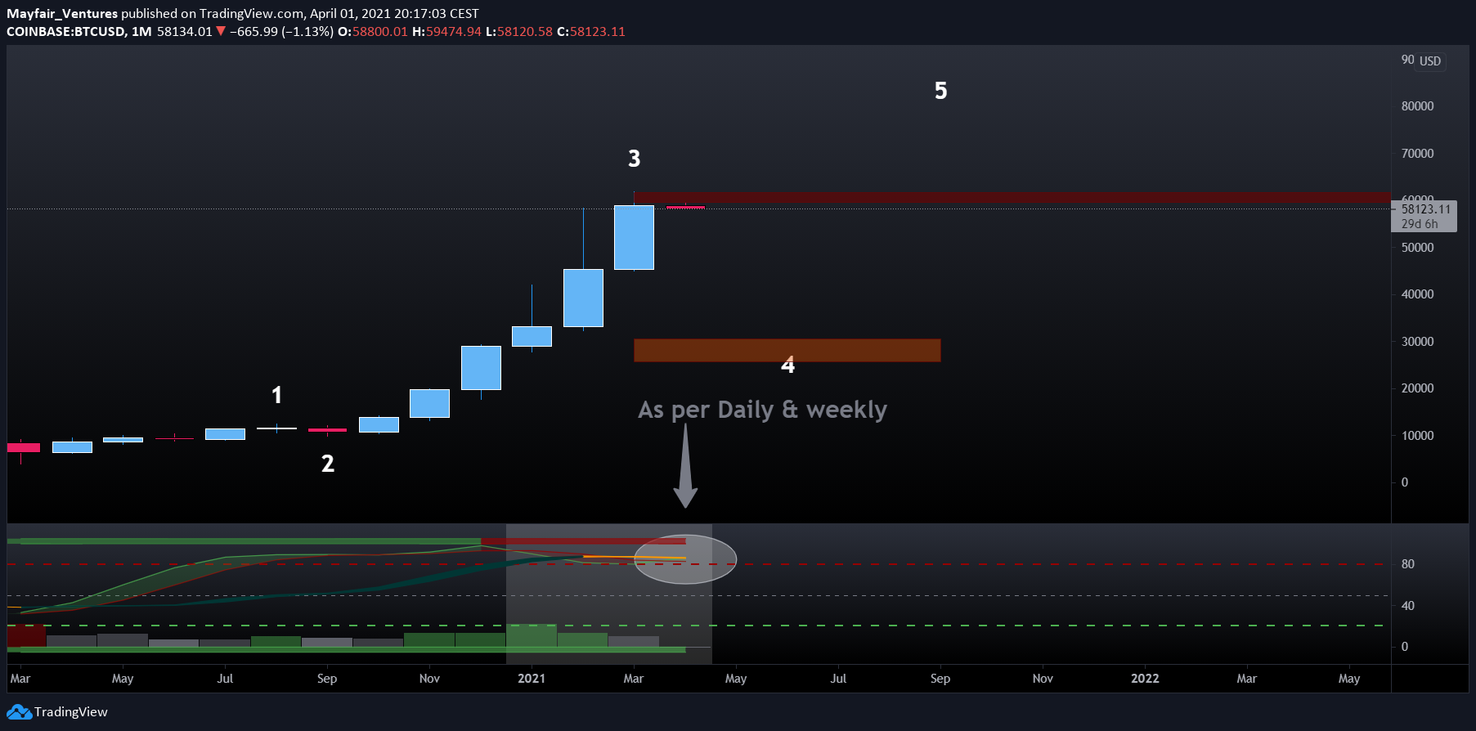This screenshot has height=731, width=1476.
Task: Click the indicator axis label 80
Action: tap(1408, 564)
